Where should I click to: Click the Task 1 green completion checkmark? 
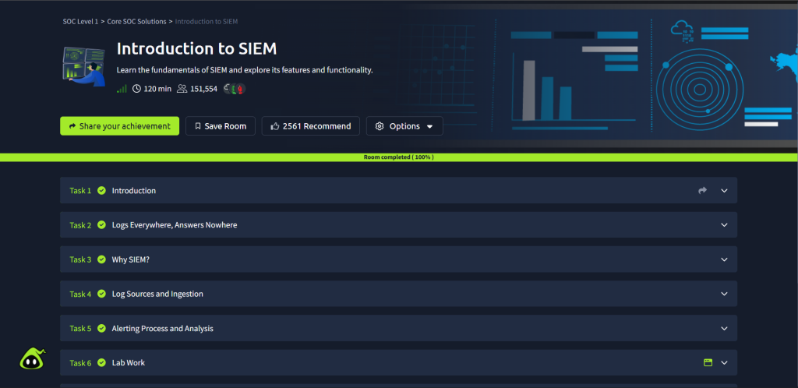tap(101, 191)
